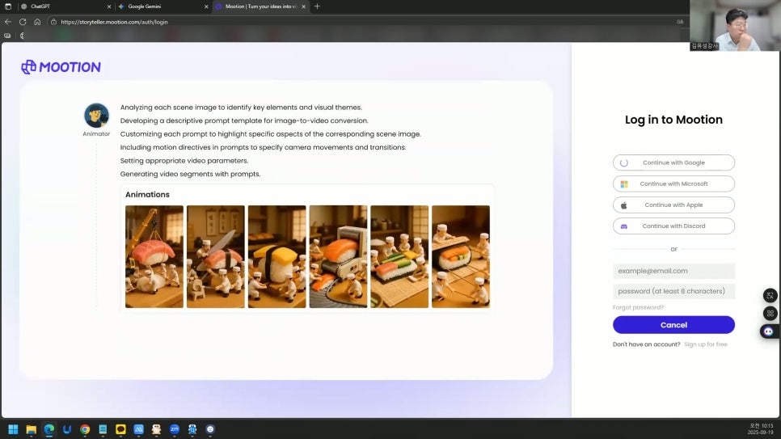Open the Discord floating side icon
Image resolution: width=781 pixels, height=439 pixels.
769,331
